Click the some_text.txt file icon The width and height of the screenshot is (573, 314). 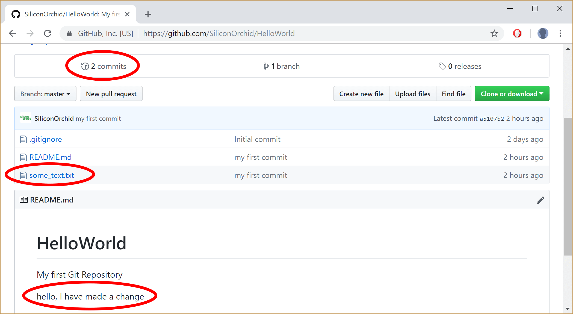click(23, 175)
